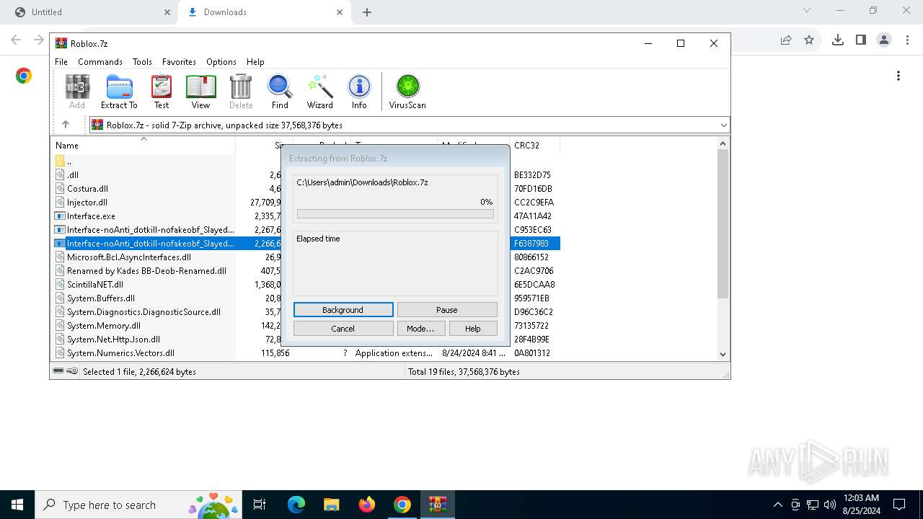Pause the extraction
The height and width of the screenshot is (519, 923).
(447, 310)
